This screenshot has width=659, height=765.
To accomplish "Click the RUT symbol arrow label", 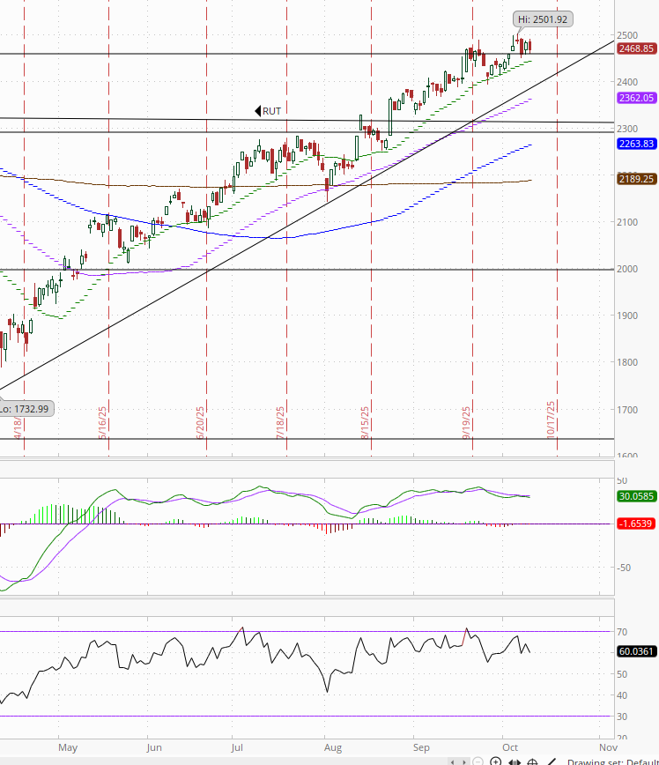I will point(268,111).
